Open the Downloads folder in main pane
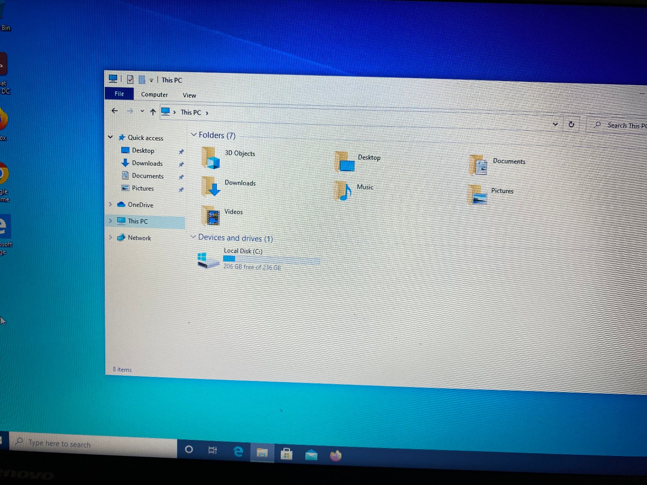The width and height of the screenshot is (647, 485). (x=229, y=186)
